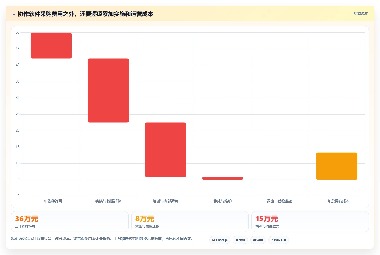The image size is (380, 255).
Task: Click the 36万元 stat card
Action: [70, 221]
